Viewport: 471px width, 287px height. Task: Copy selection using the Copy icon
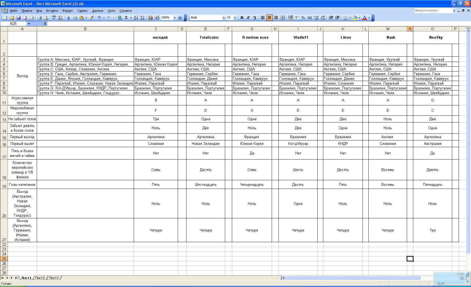click(75, 18)
